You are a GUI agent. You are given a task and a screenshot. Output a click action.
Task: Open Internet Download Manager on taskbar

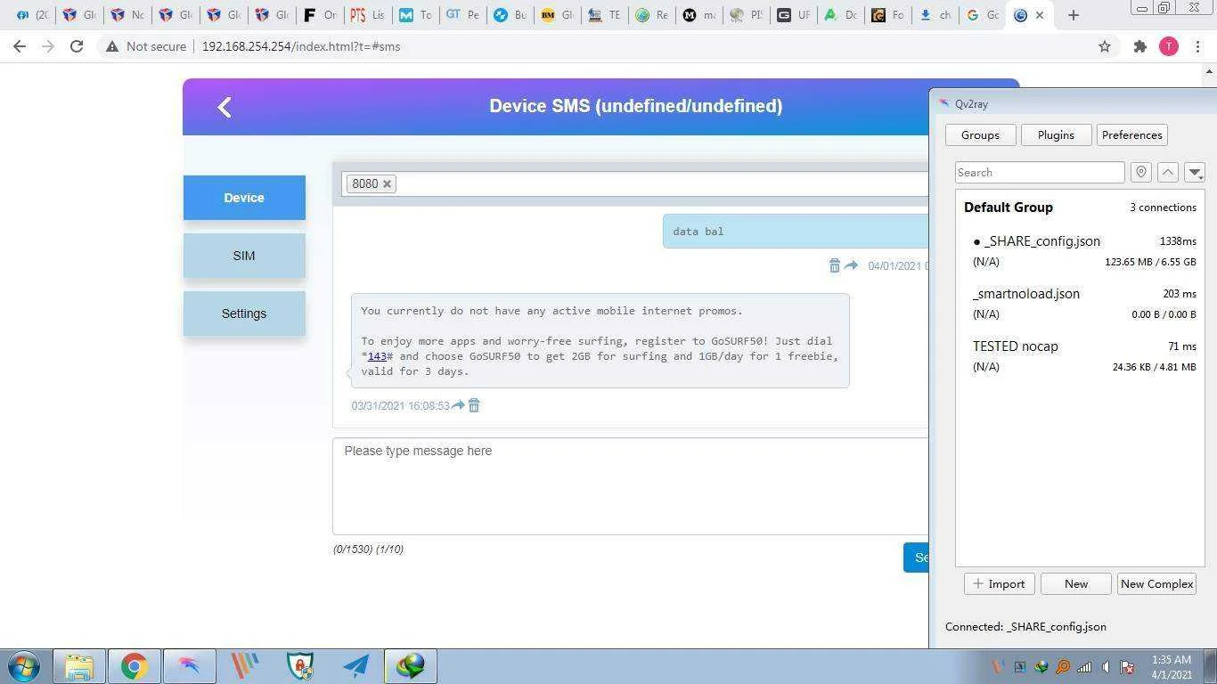411,666
